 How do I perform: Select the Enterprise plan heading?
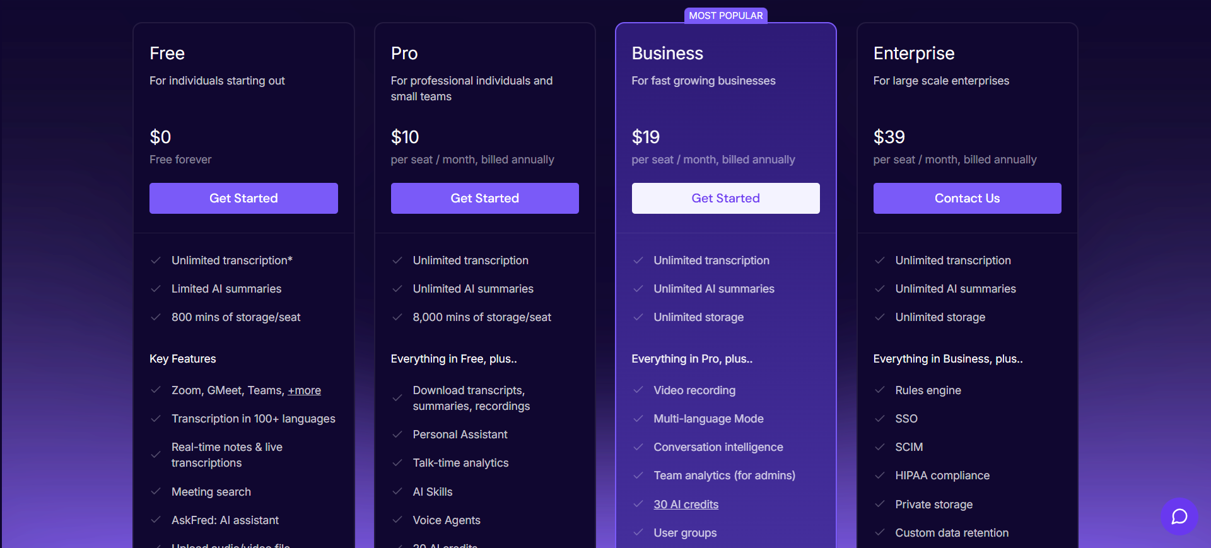click(x=913, y=54)
